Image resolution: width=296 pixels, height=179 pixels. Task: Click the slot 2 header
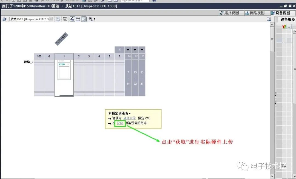[79, 56]
